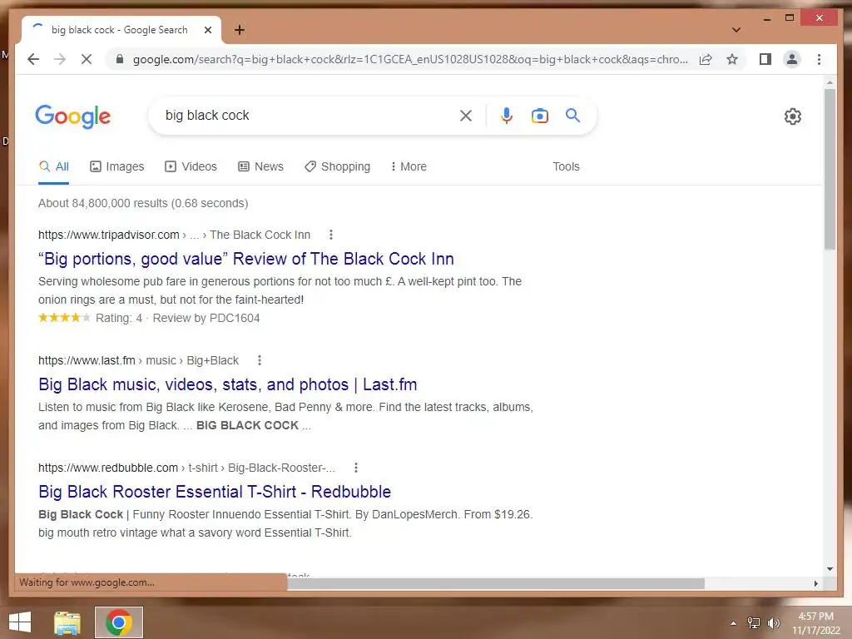This screenshot has width=852, height=639.
Task: Search by image with the camera icon
Action: point(539,115)
